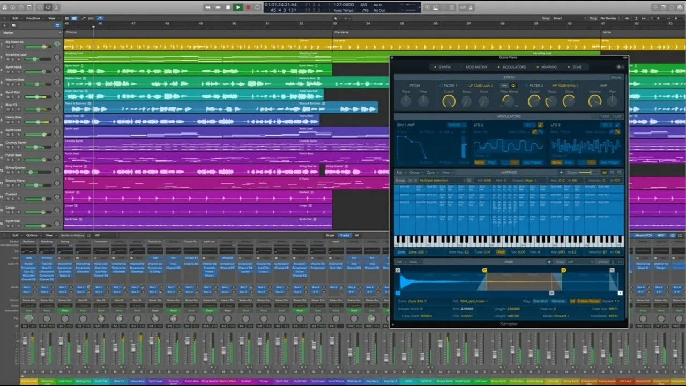Open the Functions menu above the track area

32,18
